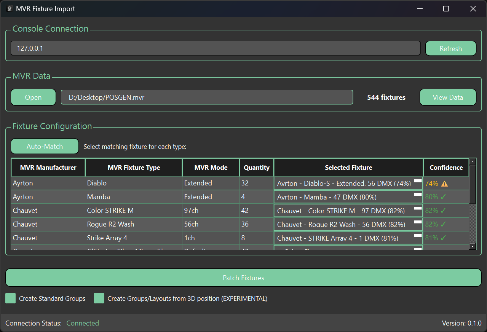Click the scroll down arrow of table scrollbar
This screenshot has width=487, height=332.
[473, 246]
